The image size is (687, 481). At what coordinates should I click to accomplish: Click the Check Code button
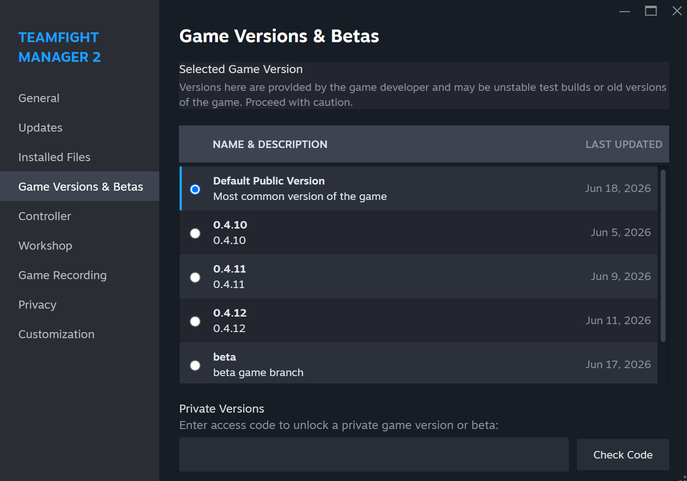point(623,455)
